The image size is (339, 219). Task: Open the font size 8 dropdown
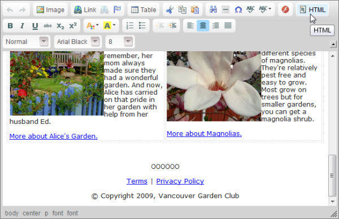[120, 42]
